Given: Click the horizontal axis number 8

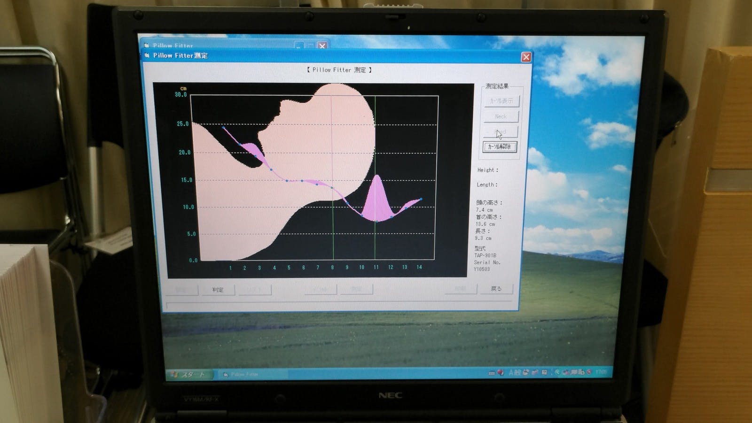Looking at the screenshot, I should [332, 268].
